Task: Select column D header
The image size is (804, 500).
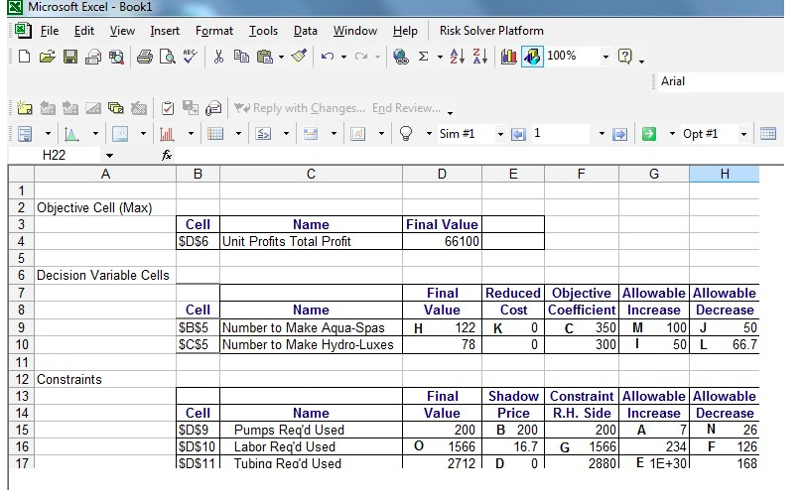Action: (442, 175)
